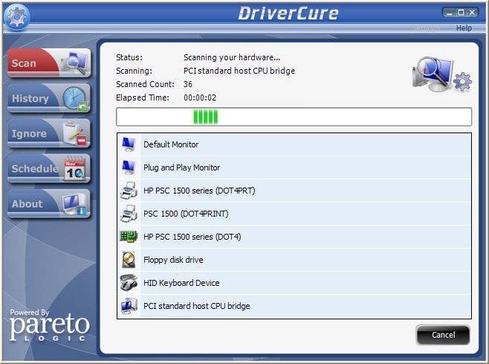Click the ParetoLogic logo
Viewport: 489px width, 364px height.
coord(49,325)
